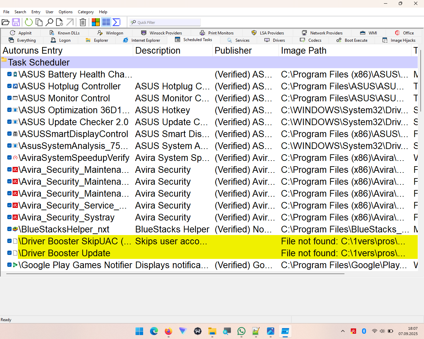This screenshot has height=339, width=424.
Task: Switch to the Codecs tab
Action: coord(311,40)
